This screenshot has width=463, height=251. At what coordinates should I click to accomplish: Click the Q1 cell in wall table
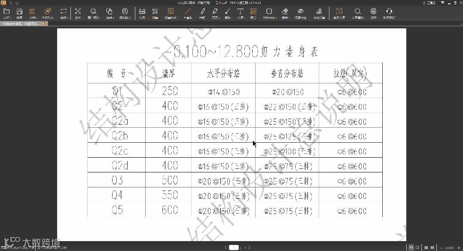pos(117,91)
